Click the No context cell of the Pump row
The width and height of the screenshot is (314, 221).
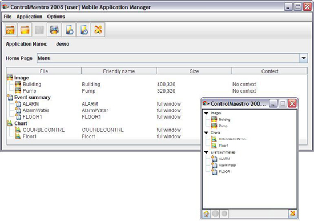point(244,91)
